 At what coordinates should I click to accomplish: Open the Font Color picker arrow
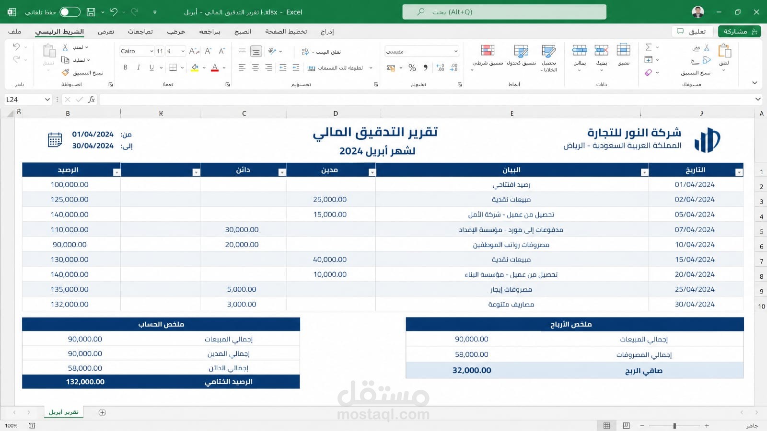click(224, 68)
